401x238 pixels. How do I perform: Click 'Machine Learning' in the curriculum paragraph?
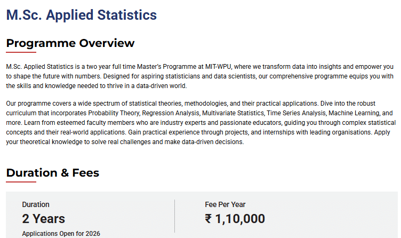pyautogui.click(x=353, y=114)
